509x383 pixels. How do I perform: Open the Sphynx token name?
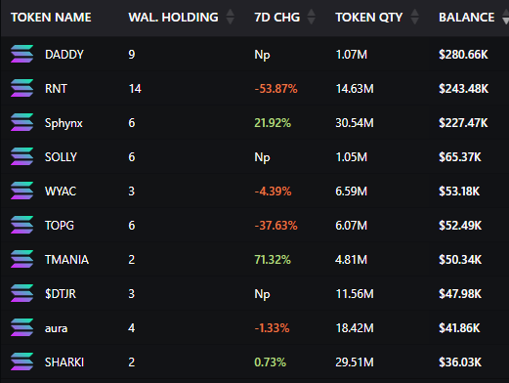coord(64,123)
